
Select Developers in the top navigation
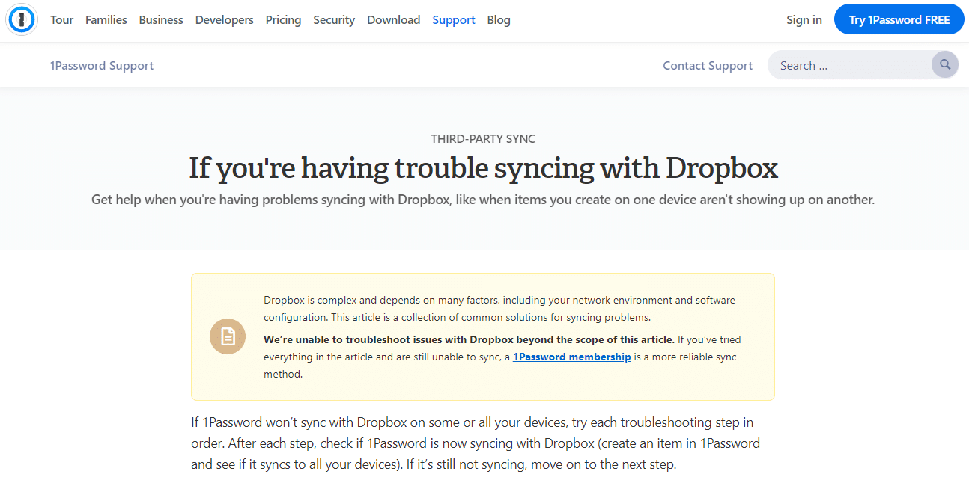click(225, 20)
